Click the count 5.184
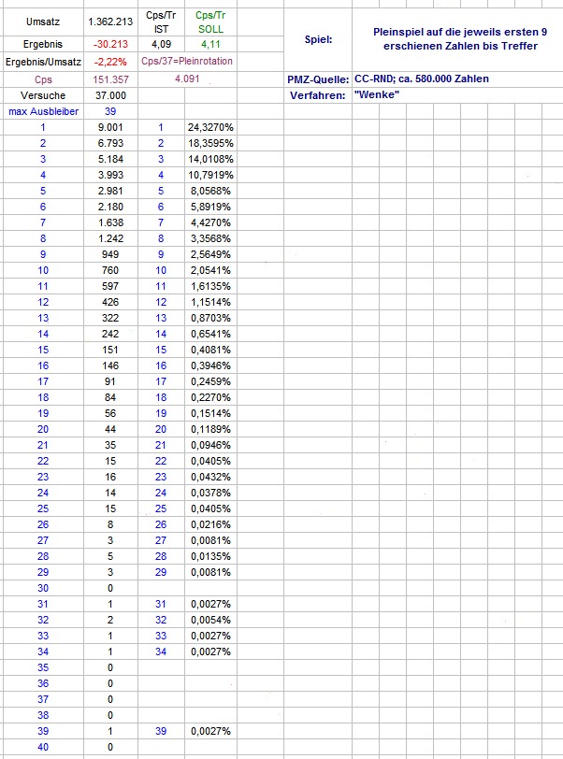The width and height of the screenshot is (563, 759). tap(110, 159)
